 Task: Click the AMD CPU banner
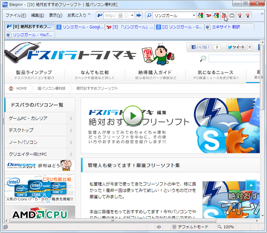pyautogui.click(x=40, y=212)
